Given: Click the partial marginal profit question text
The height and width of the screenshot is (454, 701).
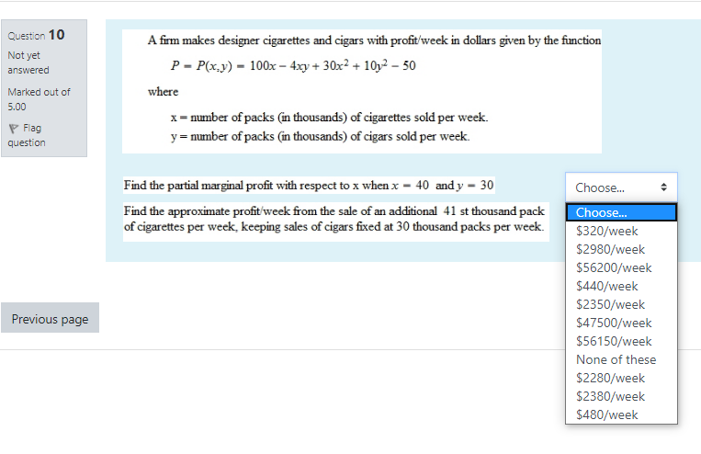Looking at the screenshot, I should [x=309, y=185].
